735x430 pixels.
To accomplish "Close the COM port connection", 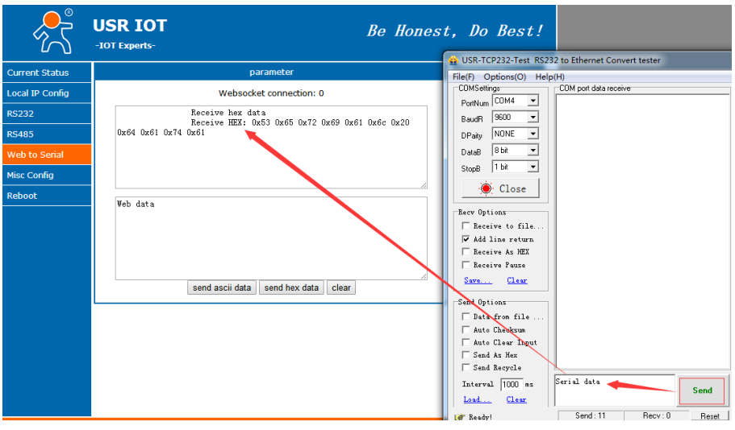I will pyautogui.click(x=501, y=188).
